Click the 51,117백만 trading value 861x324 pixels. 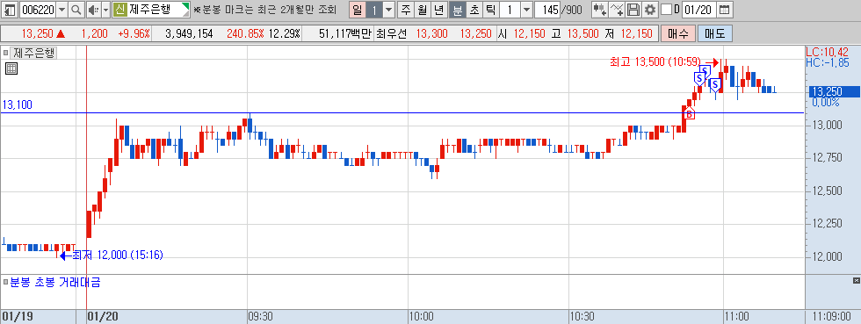pyautogui.click(x=345, y=33)
